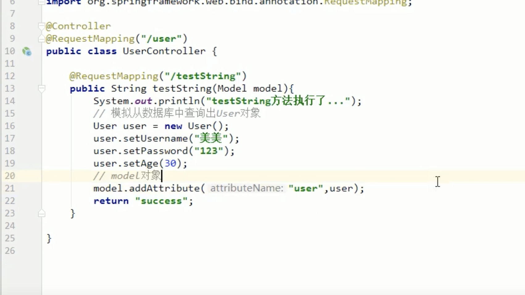525x295 pixels.
Task: Click the UserController class name
Action: [164, 51]
